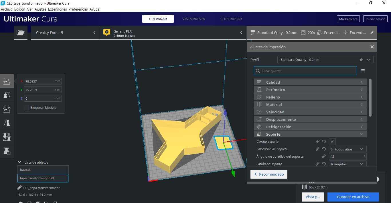
Task: Switch to the VISTA PREVIA stage tab
Action: click(193, 19)
